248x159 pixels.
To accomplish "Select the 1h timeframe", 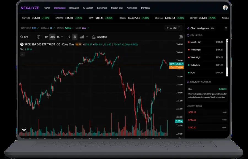I will (58, 37).
